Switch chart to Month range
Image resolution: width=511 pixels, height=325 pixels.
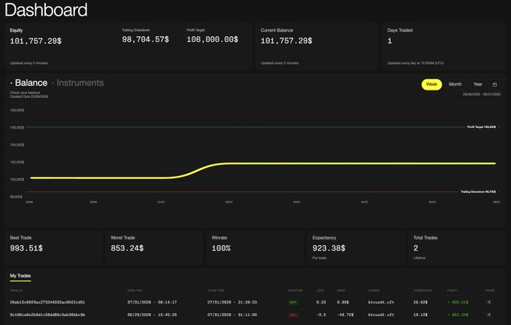click(x=455, y=84)
